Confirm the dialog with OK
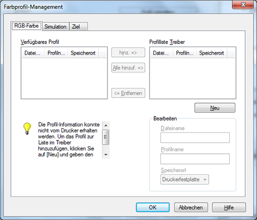257x220 pixels. 153,207
